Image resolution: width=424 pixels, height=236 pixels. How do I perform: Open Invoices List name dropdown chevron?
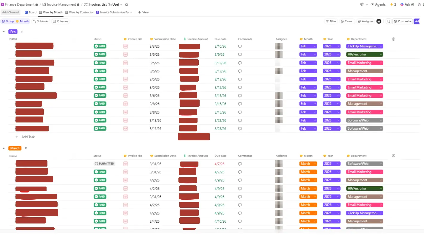click(121, 4)
